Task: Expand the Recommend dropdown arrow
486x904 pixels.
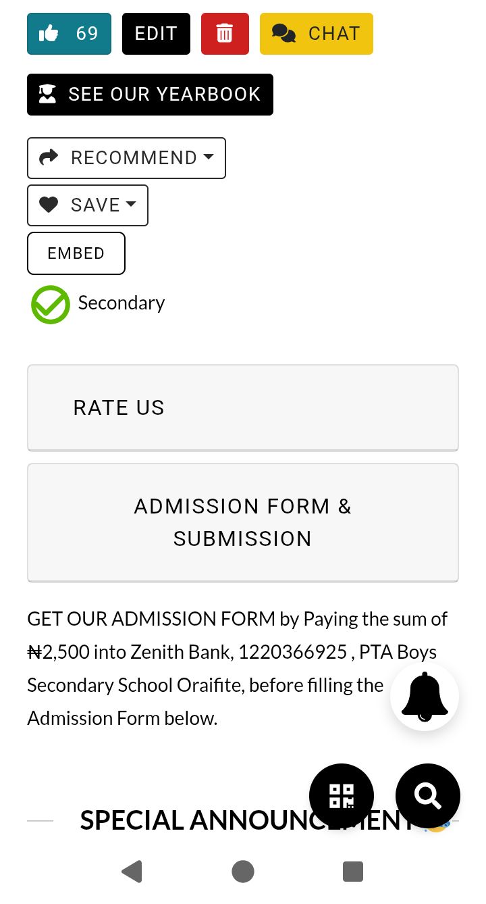Action: (209, 157)
